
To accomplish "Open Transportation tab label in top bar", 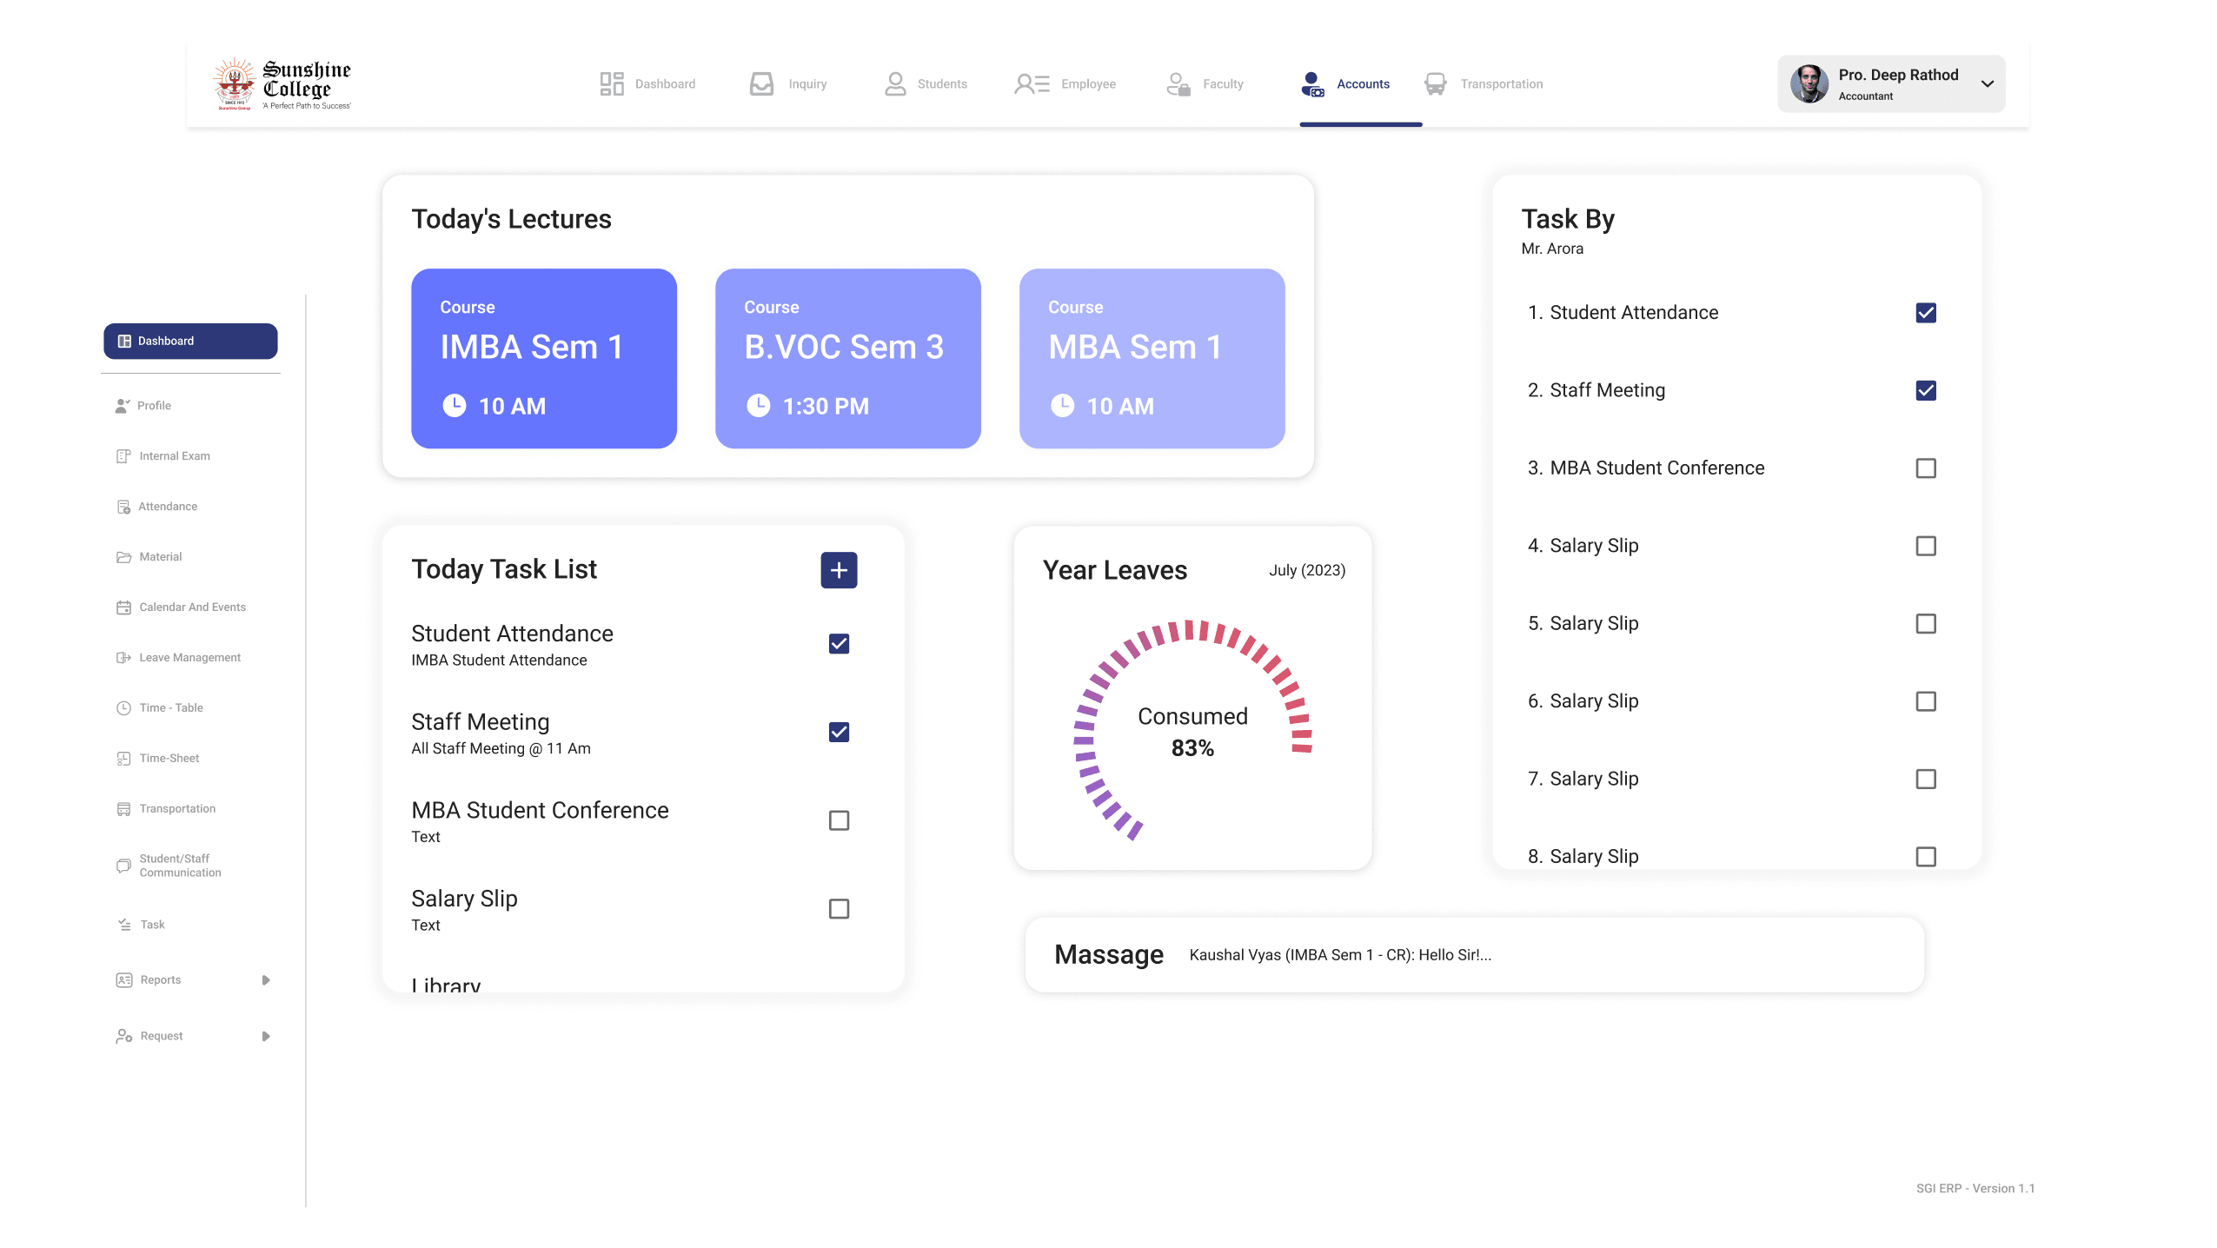I will pos(1501,84).
